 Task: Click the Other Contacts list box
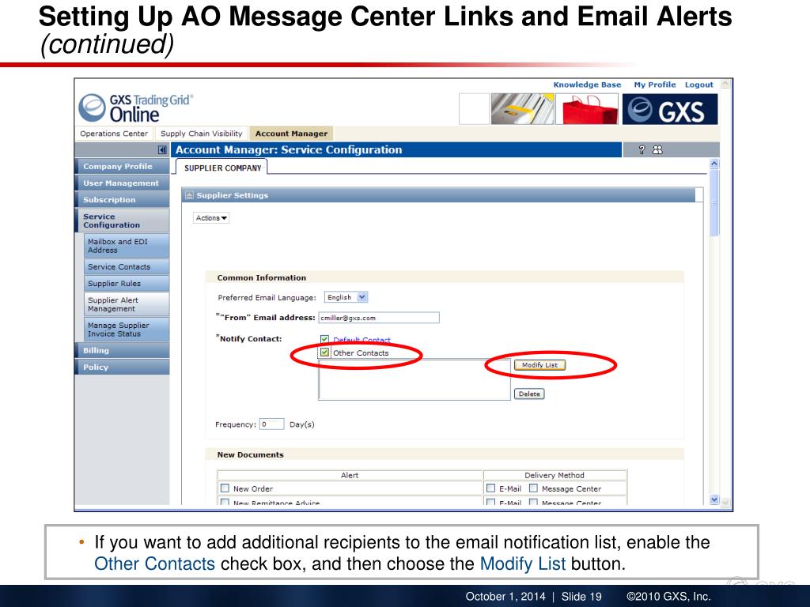pos(414,380)
